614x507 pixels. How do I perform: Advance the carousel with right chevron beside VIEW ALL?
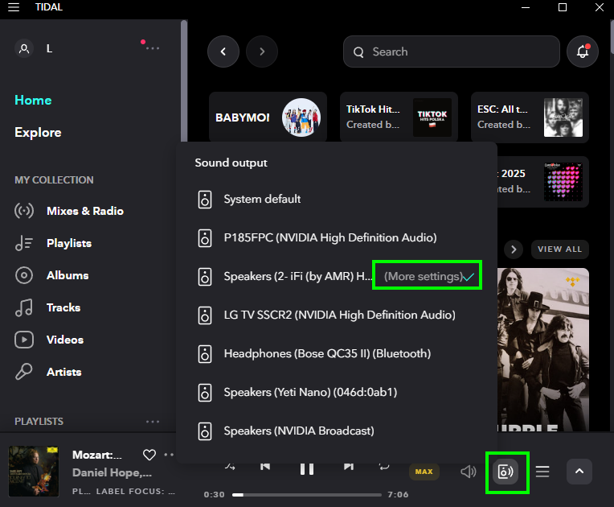tap(514, 249)
